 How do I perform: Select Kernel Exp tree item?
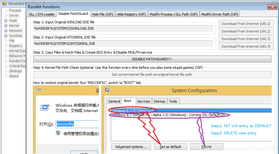tap(17, 51)
